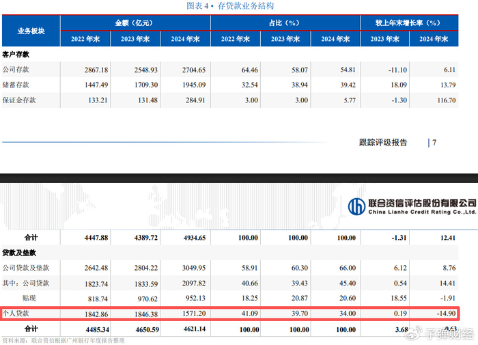Click the value 952.13
The width and height of the screenshot is (478, 345).
point(195,299)
